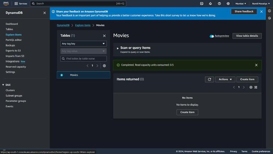Click the AWS logo home icon
This screenshot has width=273, height=154.
coord(6,3)
